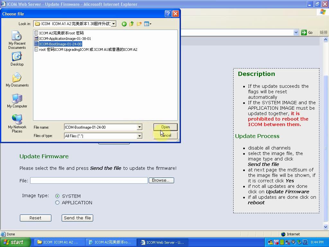Click the Windows Start button
Viewport: 329px width, 247px height.
click(15, 242)
